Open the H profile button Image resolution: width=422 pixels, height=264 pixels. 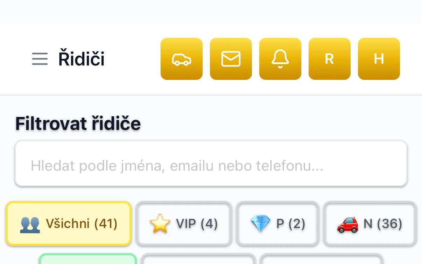(379, 59)
